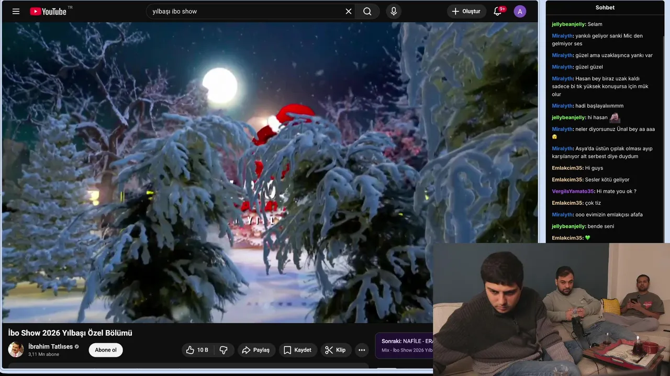Click the magnifier search button

pyautogui.click(x=367, y=11)
